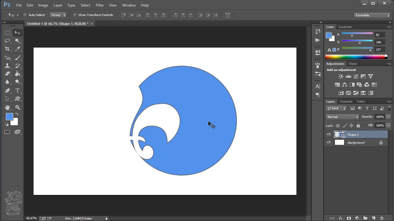The image size is (394, 221).
Task: Toggle lock transparent pixels
Action: (338, 126)
